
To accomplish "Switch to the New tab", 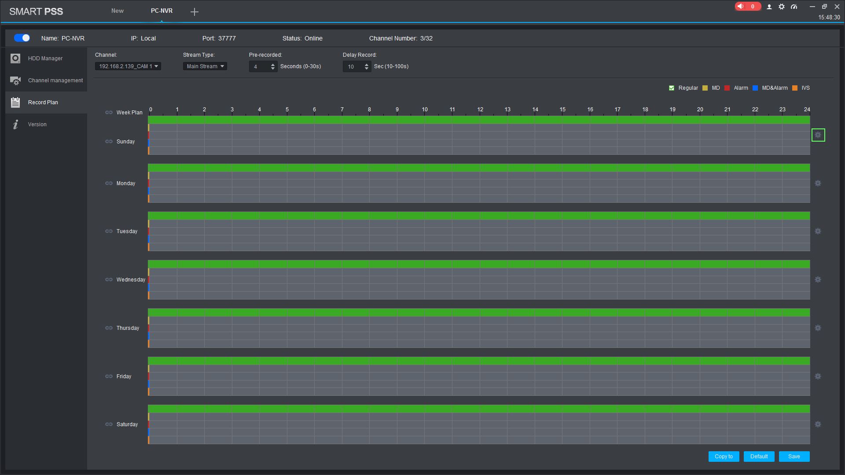I will click(x=117, y=11).
